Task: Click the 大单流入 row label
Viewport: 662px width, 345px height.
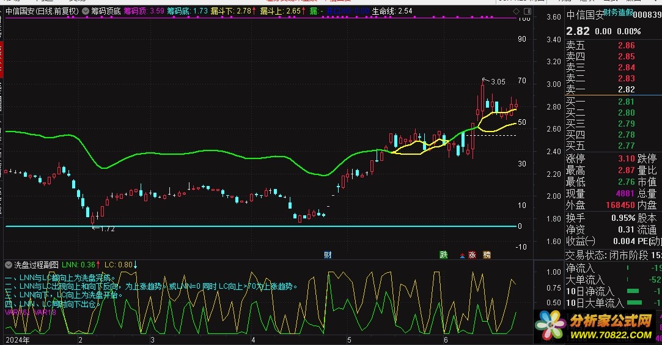Action: tap(585, 280)
